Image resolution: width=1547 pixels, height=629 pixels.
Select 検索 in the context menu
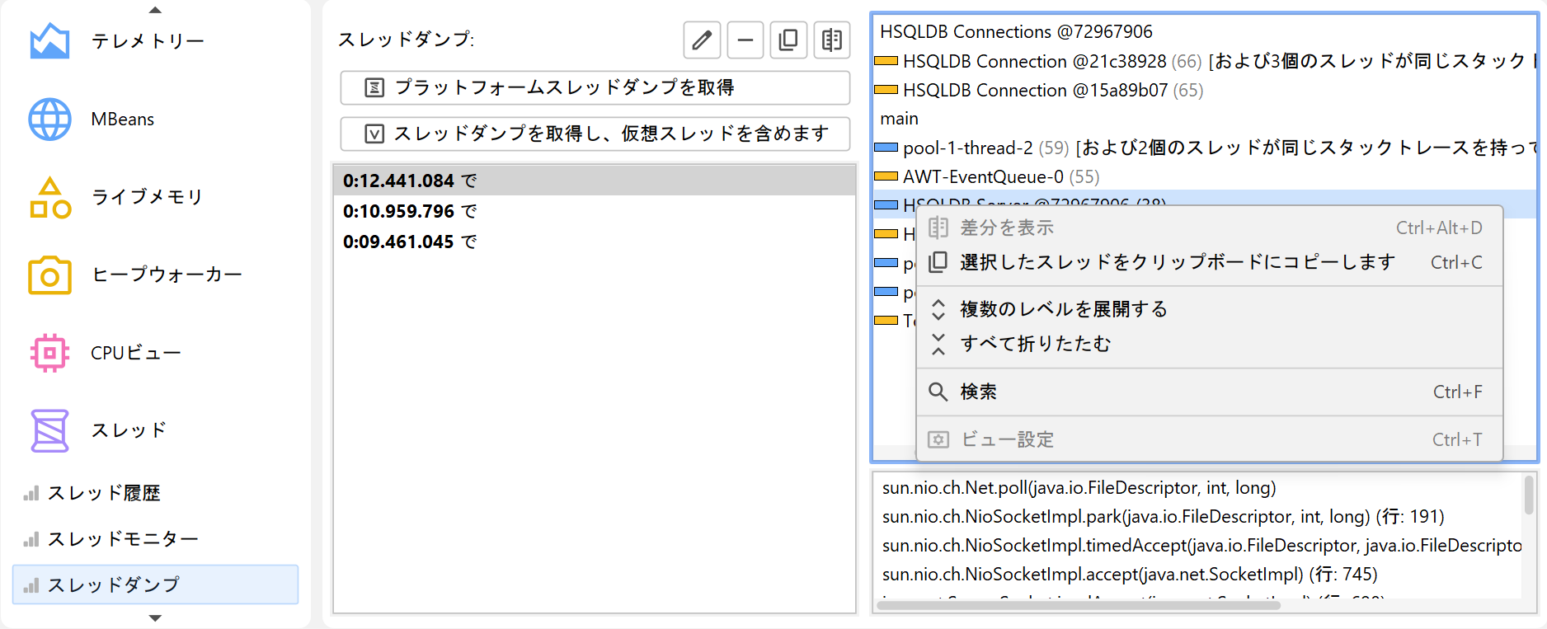point(978,392)
